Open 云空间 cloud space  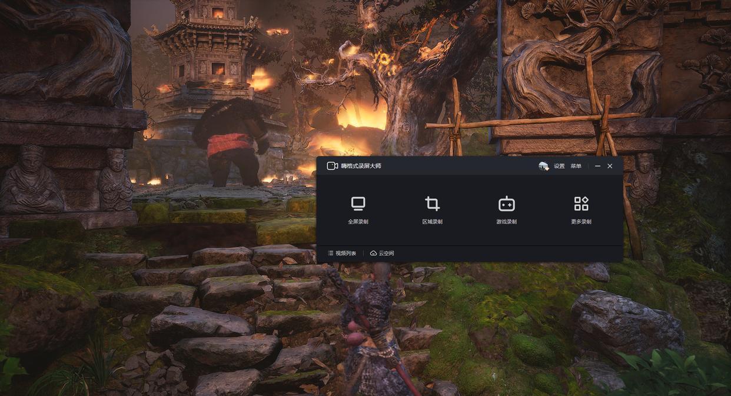coord(382,253)
